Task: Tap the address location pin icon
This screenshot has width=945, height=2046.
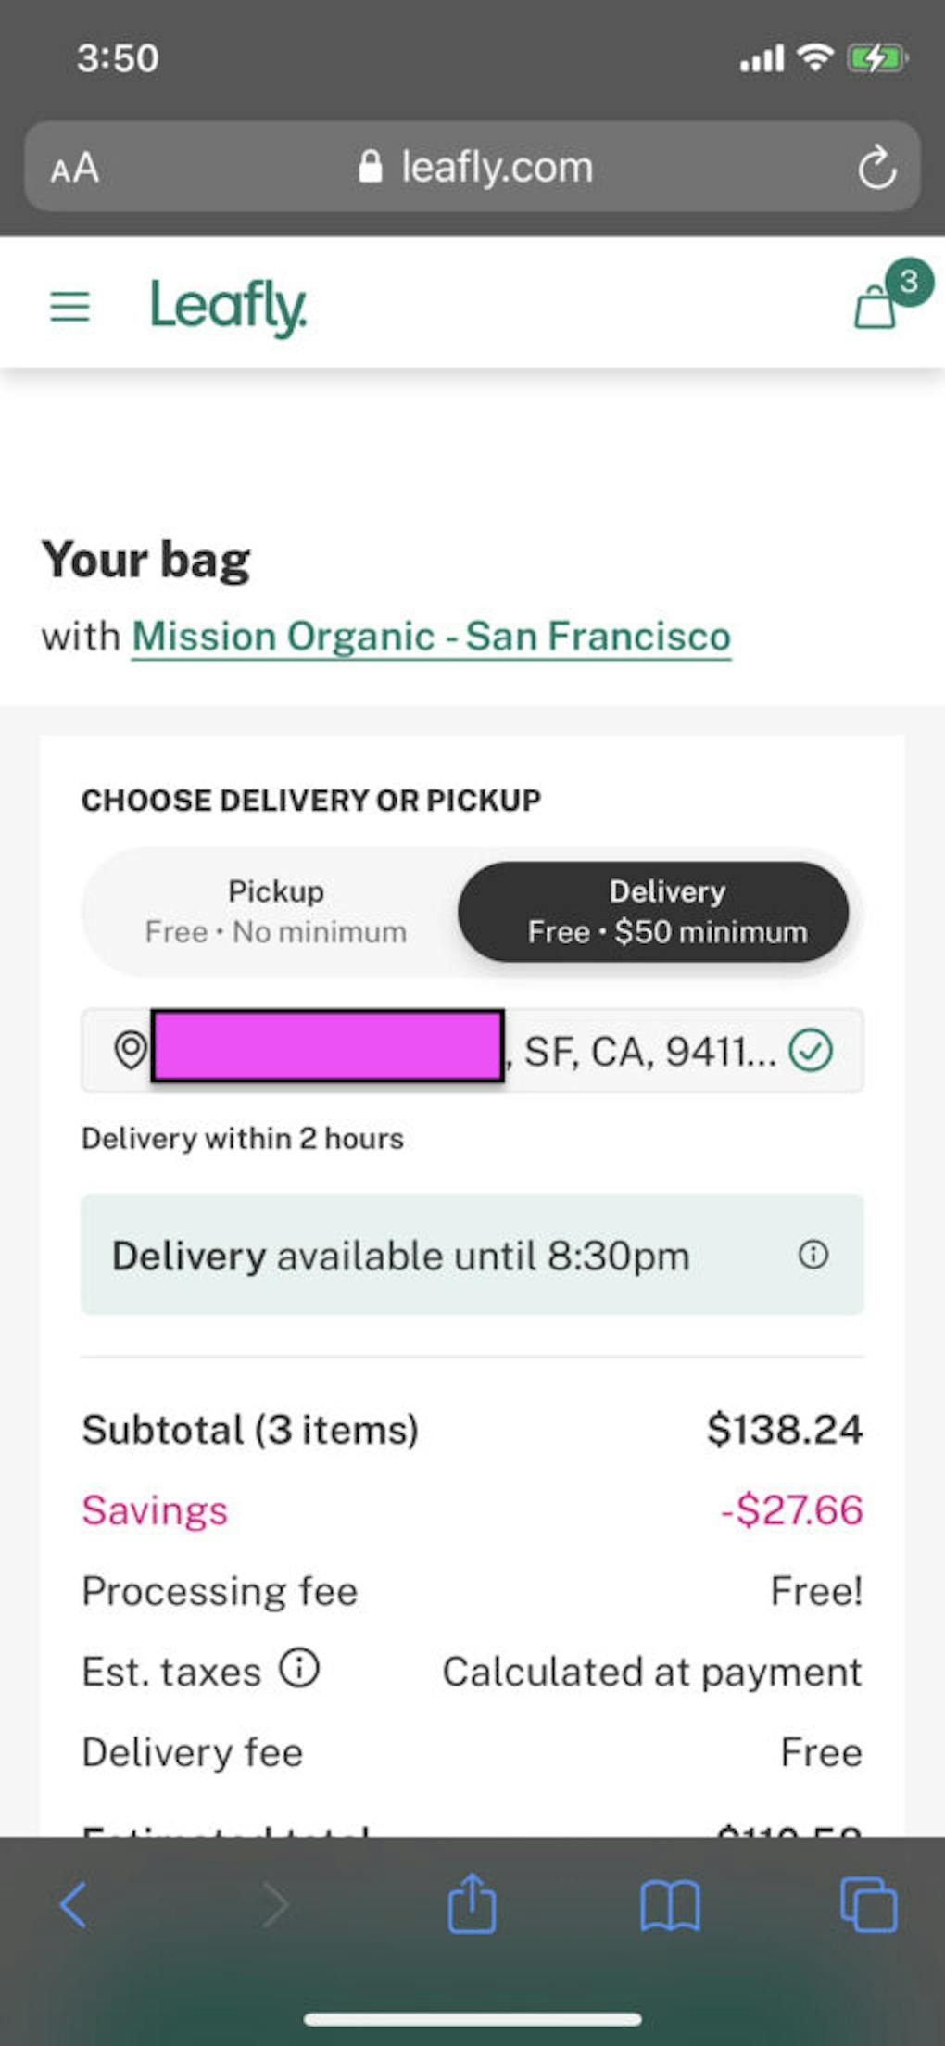Action: tap(131, 1050)
